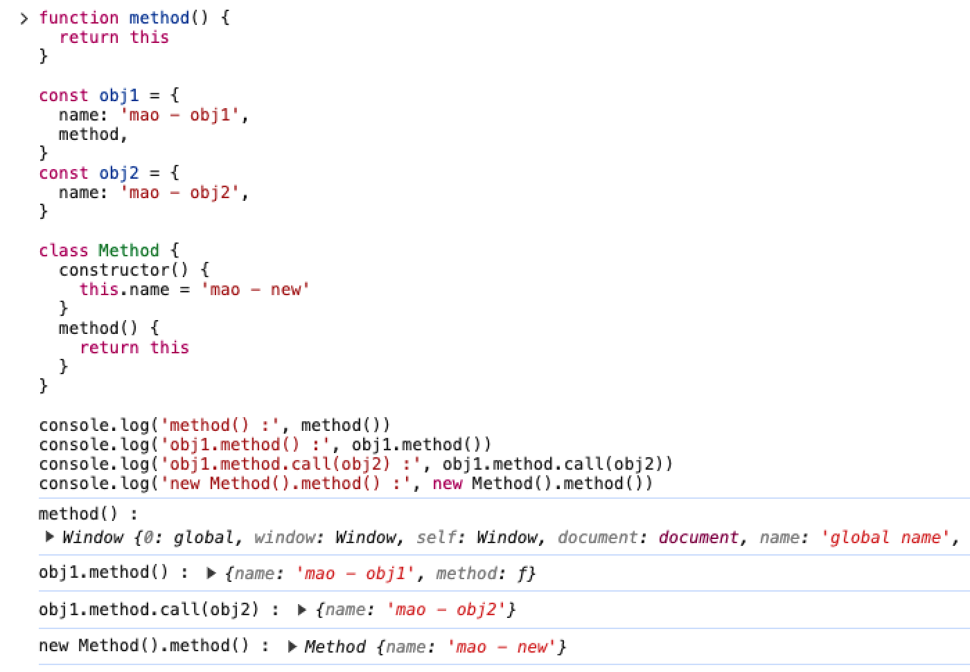970x672 pixels.
Task: Click the 'constructor() {' code line
Action: click(x=134, y=270)
